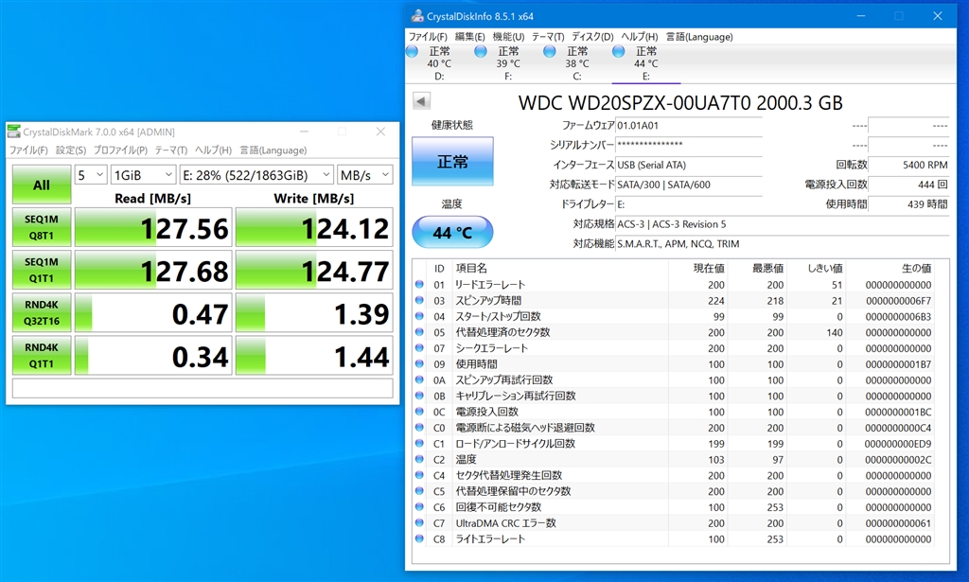Open the MB/s unit dropdown
Image resolution: width=969 pixels, height=582 pixels.
[x=364, y=175]
